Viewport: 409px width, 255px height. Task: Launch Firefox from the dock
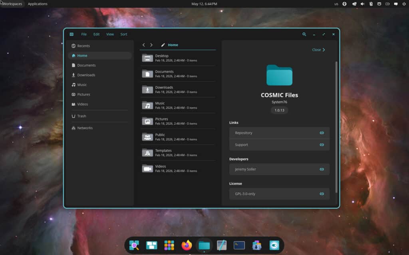(187, 245)
